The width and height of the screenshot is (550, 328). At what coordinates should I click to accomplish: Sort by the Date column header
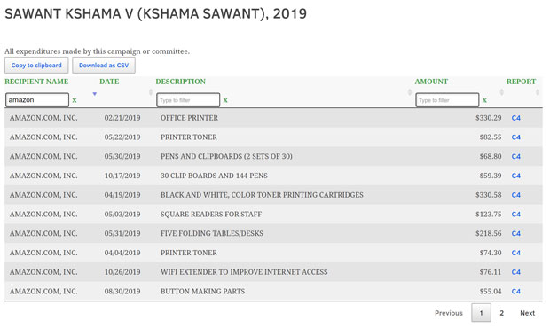[109, 82]
